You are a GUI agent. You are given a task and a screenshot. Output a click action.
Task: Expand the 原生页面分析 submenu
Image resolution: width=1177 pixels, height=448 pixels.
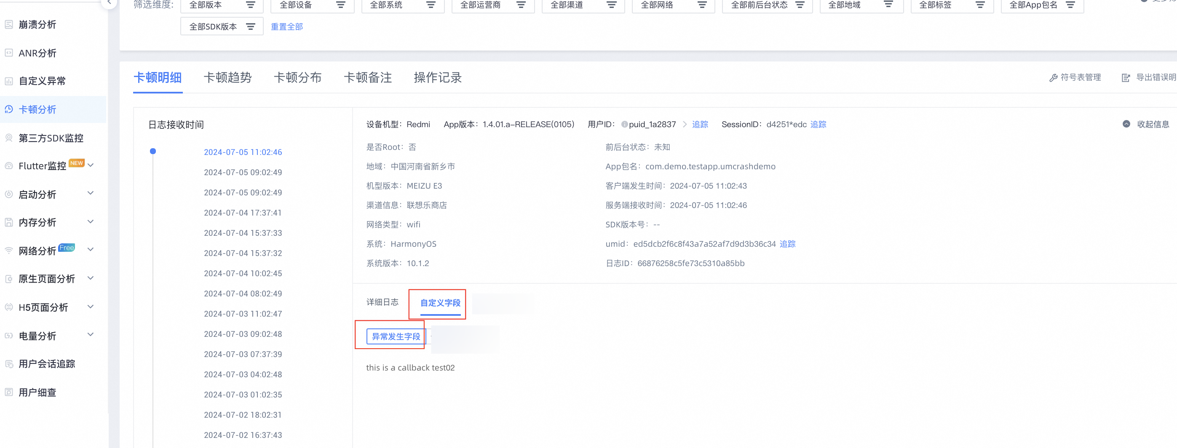pyautogui.click(x=91, y=278)
